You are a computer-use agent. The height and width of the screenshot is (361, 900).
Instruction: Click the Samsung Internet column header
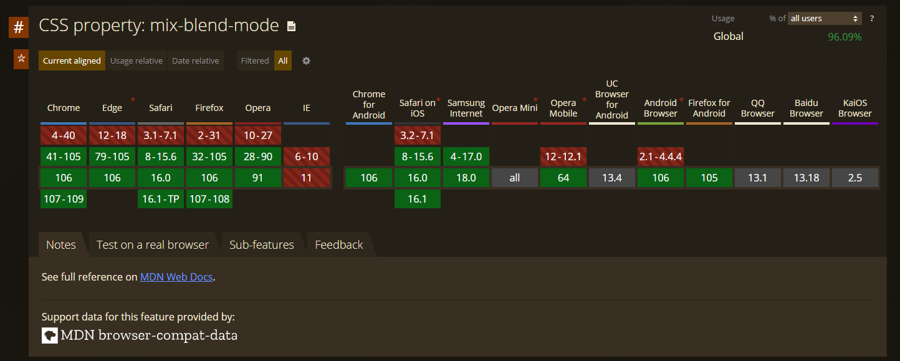(466, 108)
